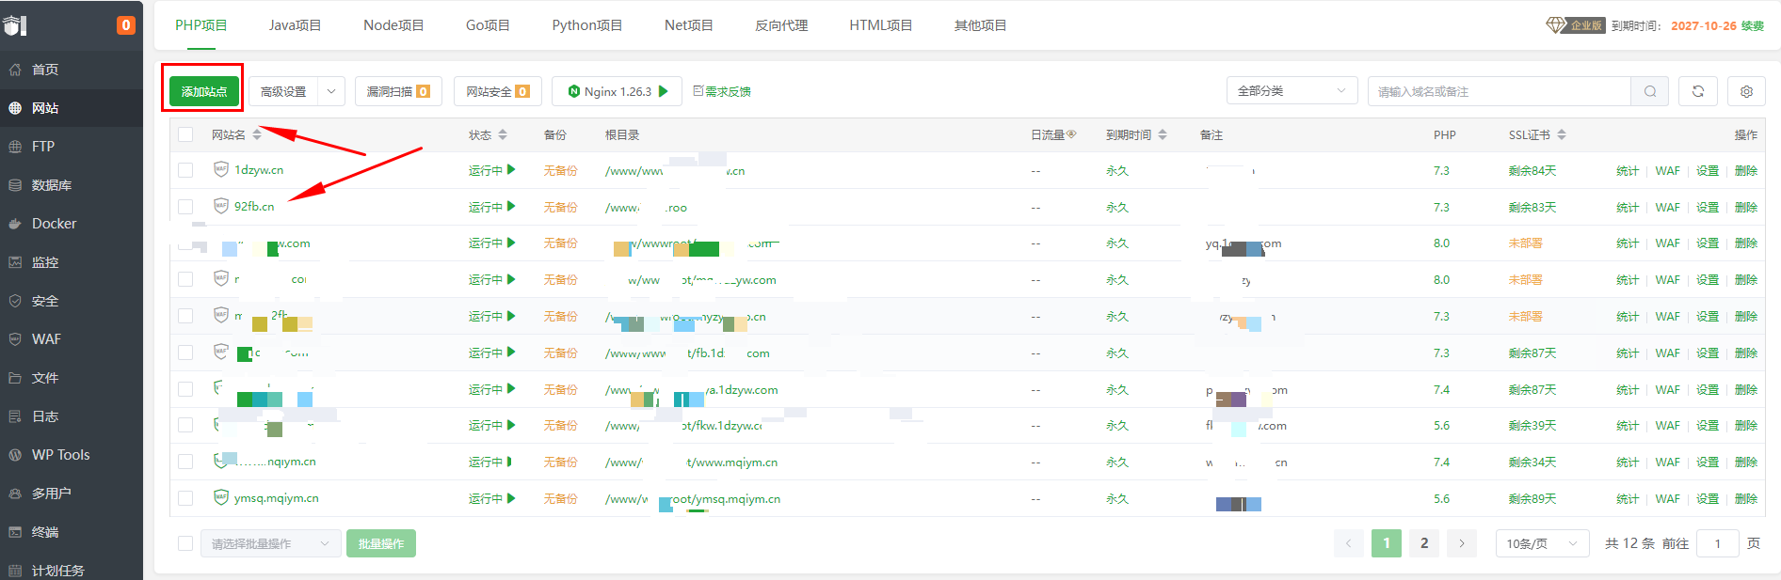Expand the 高级设置 dropdown arrow
1781x580 pixels.
point(331,91)
